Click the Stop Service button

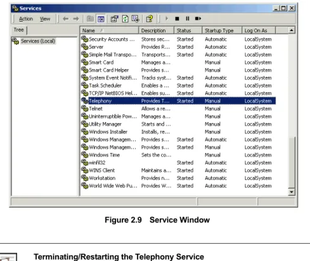click(177, 19)
